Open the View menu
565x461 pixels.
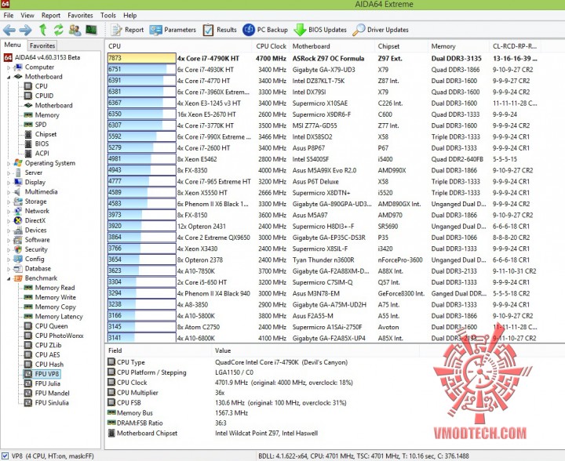click(27, 16)
